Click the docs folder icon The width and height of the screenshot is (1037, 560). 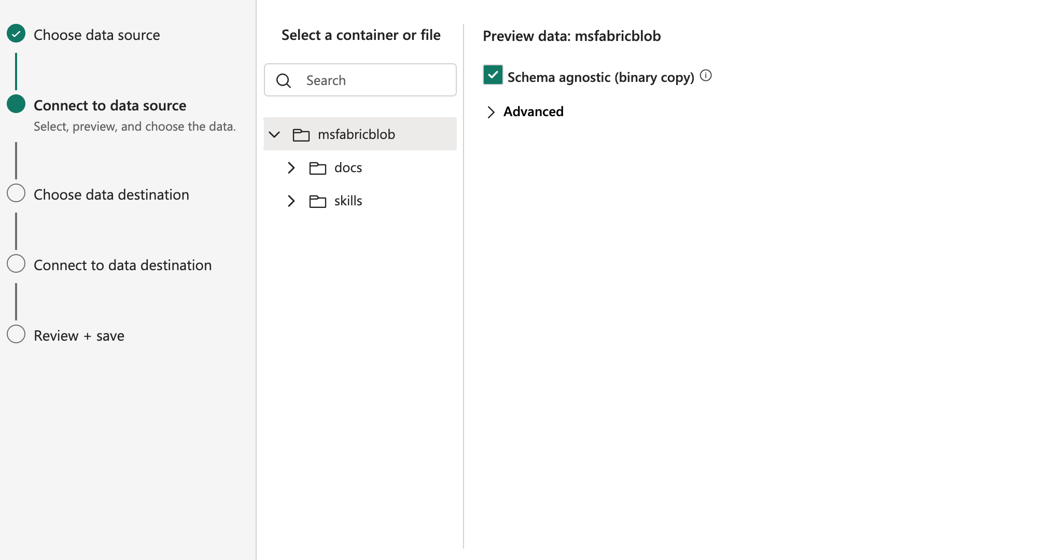pyautogui.click(x=318, y=168)
